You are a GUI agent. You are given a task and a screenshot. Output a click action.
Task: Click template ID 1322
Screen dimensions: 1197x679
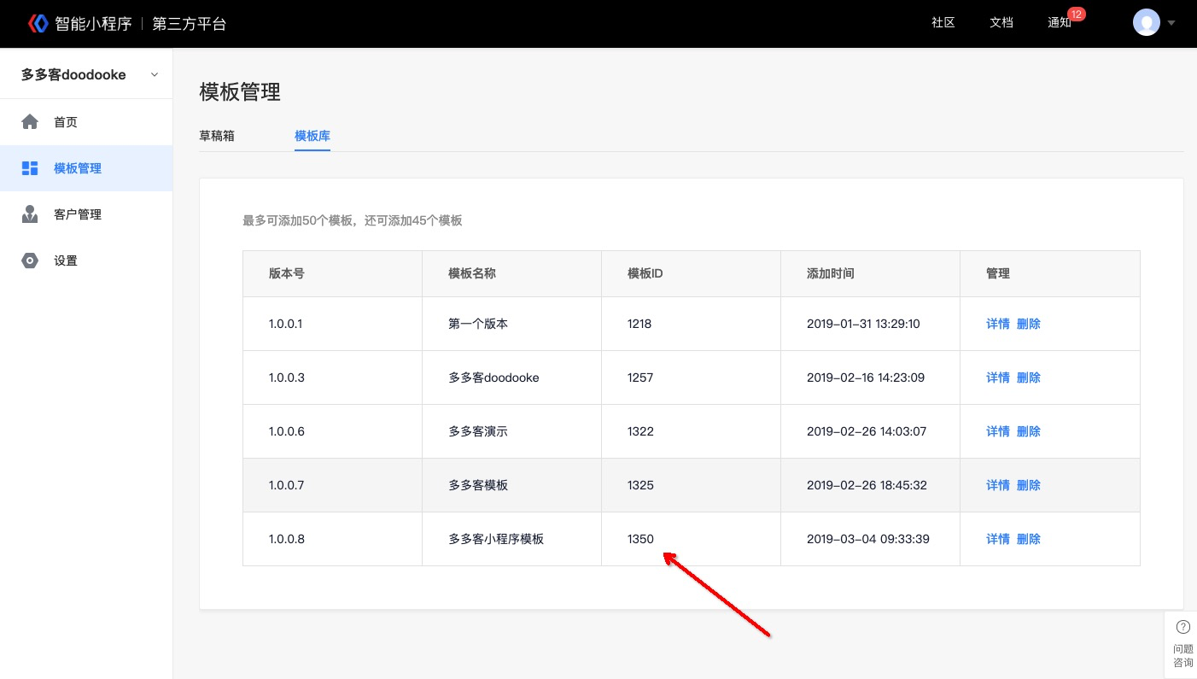pos(640,431)
